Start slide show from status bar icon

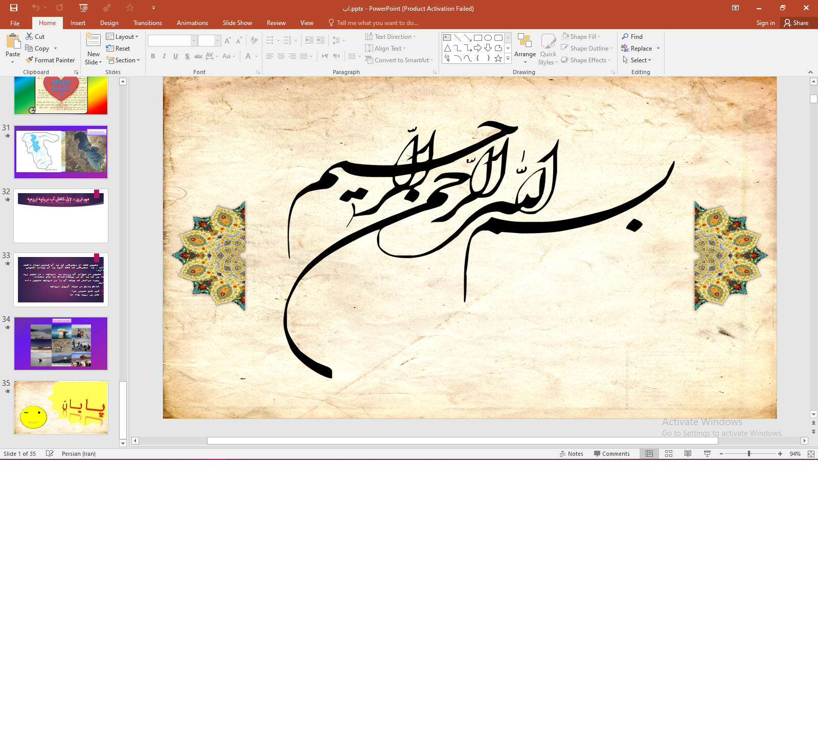click(x=707, y=454)
